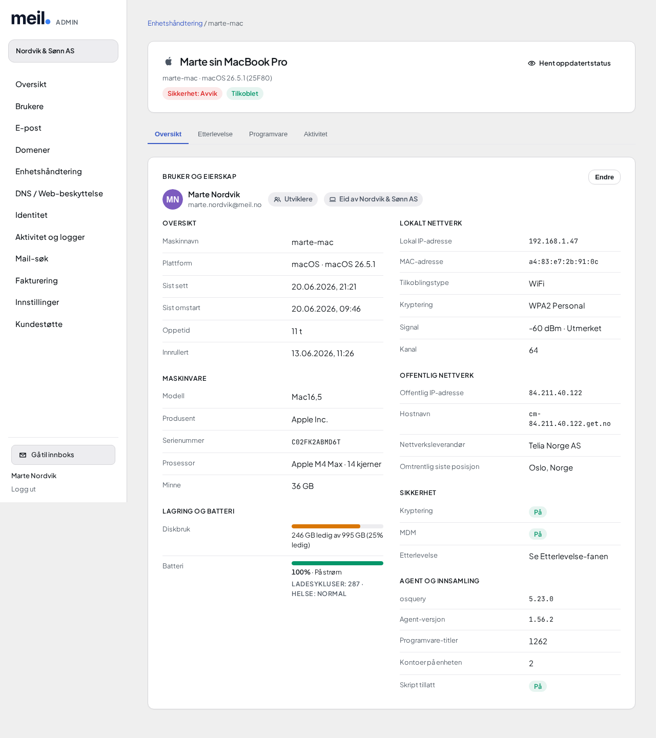Click public IP 84.211.40.122

pos(556,393)
